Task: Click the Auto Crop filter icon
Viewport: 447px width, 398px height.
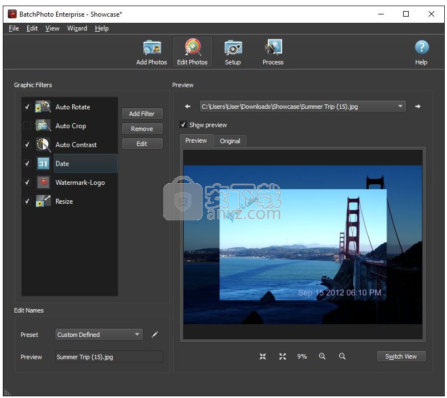Action: [43, 125]
